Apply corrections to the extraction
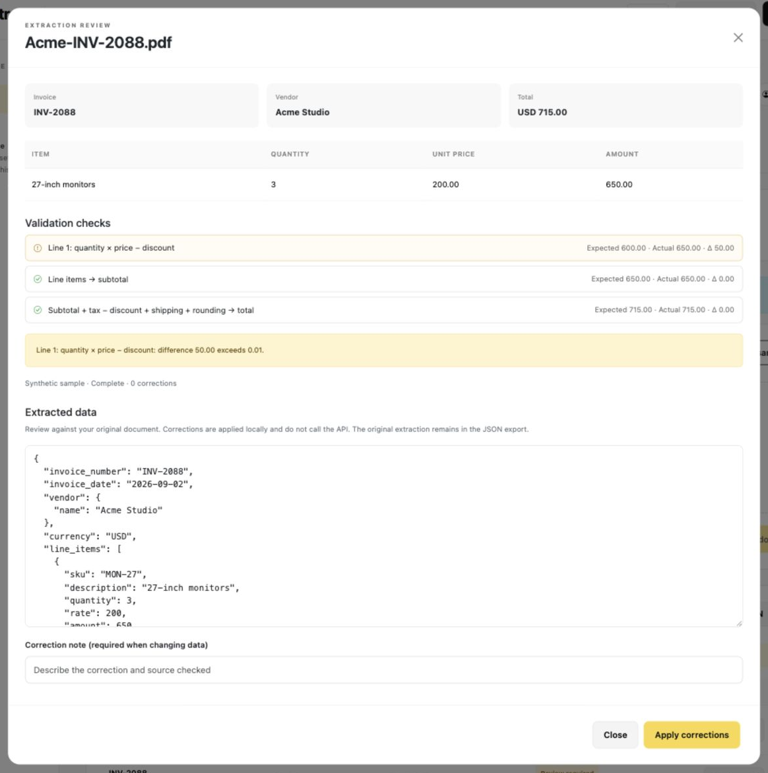 [691, 735]
